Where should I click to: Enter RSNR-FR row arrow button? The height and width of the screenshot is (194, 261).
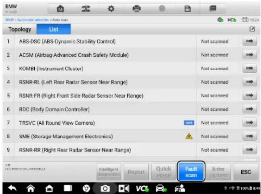249,95
